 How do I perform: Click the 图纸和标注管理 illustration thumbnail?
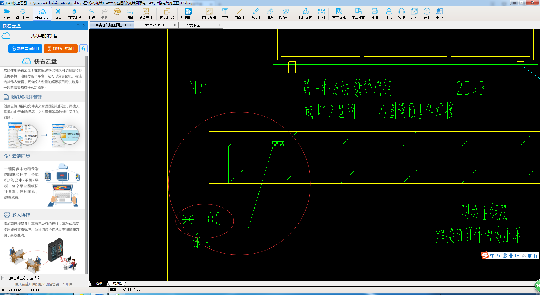click(44, 135)
